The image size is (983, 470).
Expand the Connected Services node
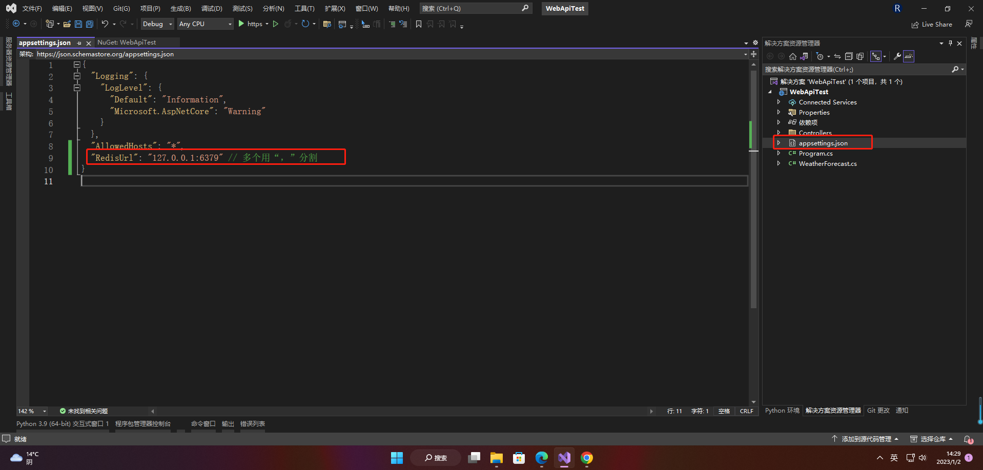[779, 102]
